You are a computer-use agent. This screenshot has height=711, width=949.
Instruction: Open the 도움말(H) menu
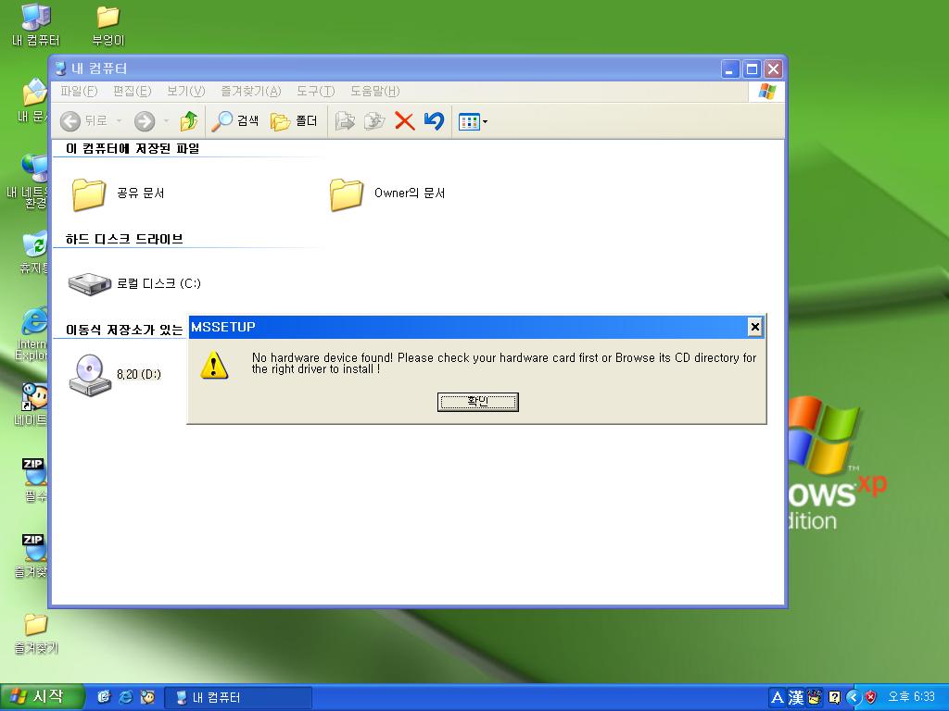tap(374, 92)
